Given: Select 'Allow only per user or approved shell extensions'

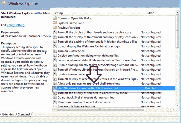Looking at the screenshot, I should tap(89, 83).
